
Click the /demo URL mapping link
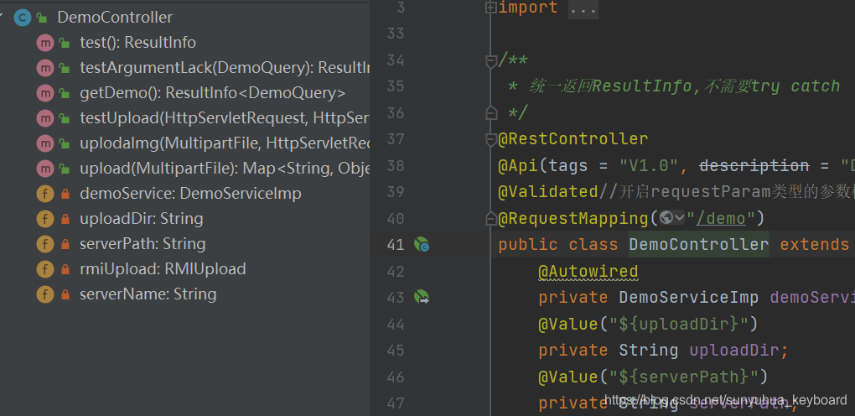tap(720, 218)
